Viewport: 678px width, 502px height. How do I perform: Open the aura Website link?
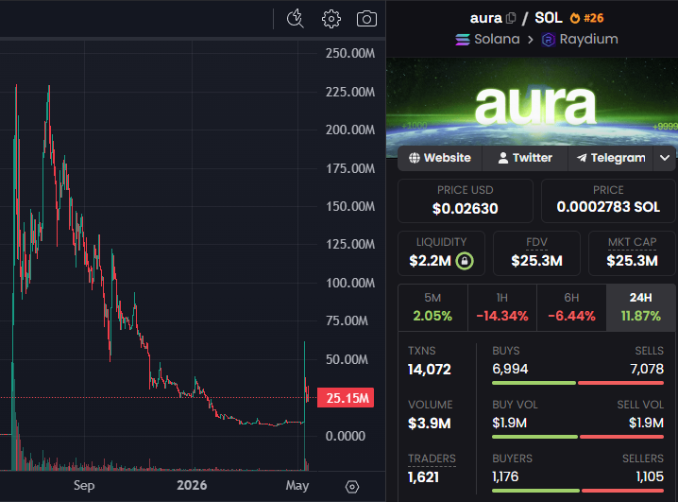(440, 158)
